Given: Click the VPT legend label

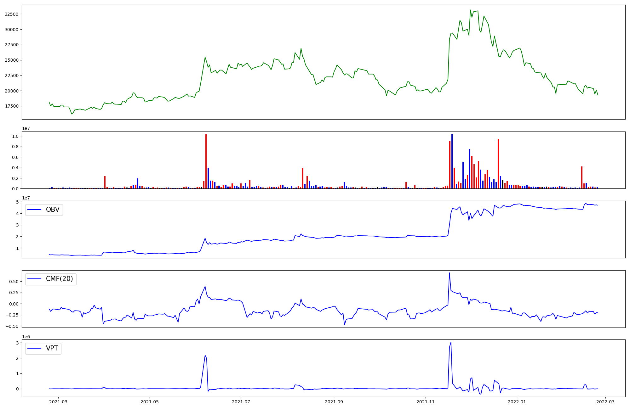Looking at the screenshot, I should pyautogui.click(x=52, y=348).
